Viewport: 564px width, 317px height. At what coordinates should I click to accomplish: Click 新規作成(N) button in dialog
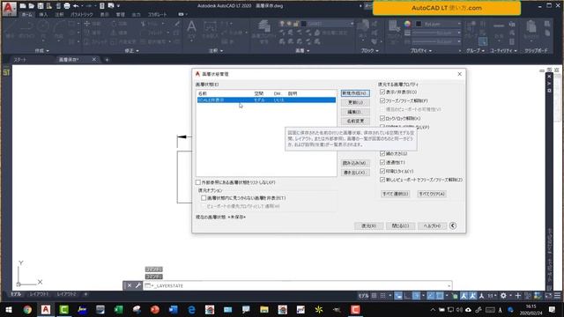pyautogui.click(x=355, y=93)
